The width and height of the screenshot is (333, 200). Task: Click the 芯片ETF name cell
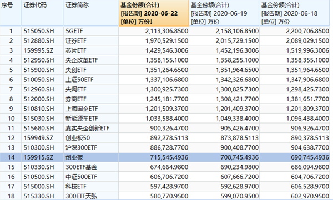[90, 50]
